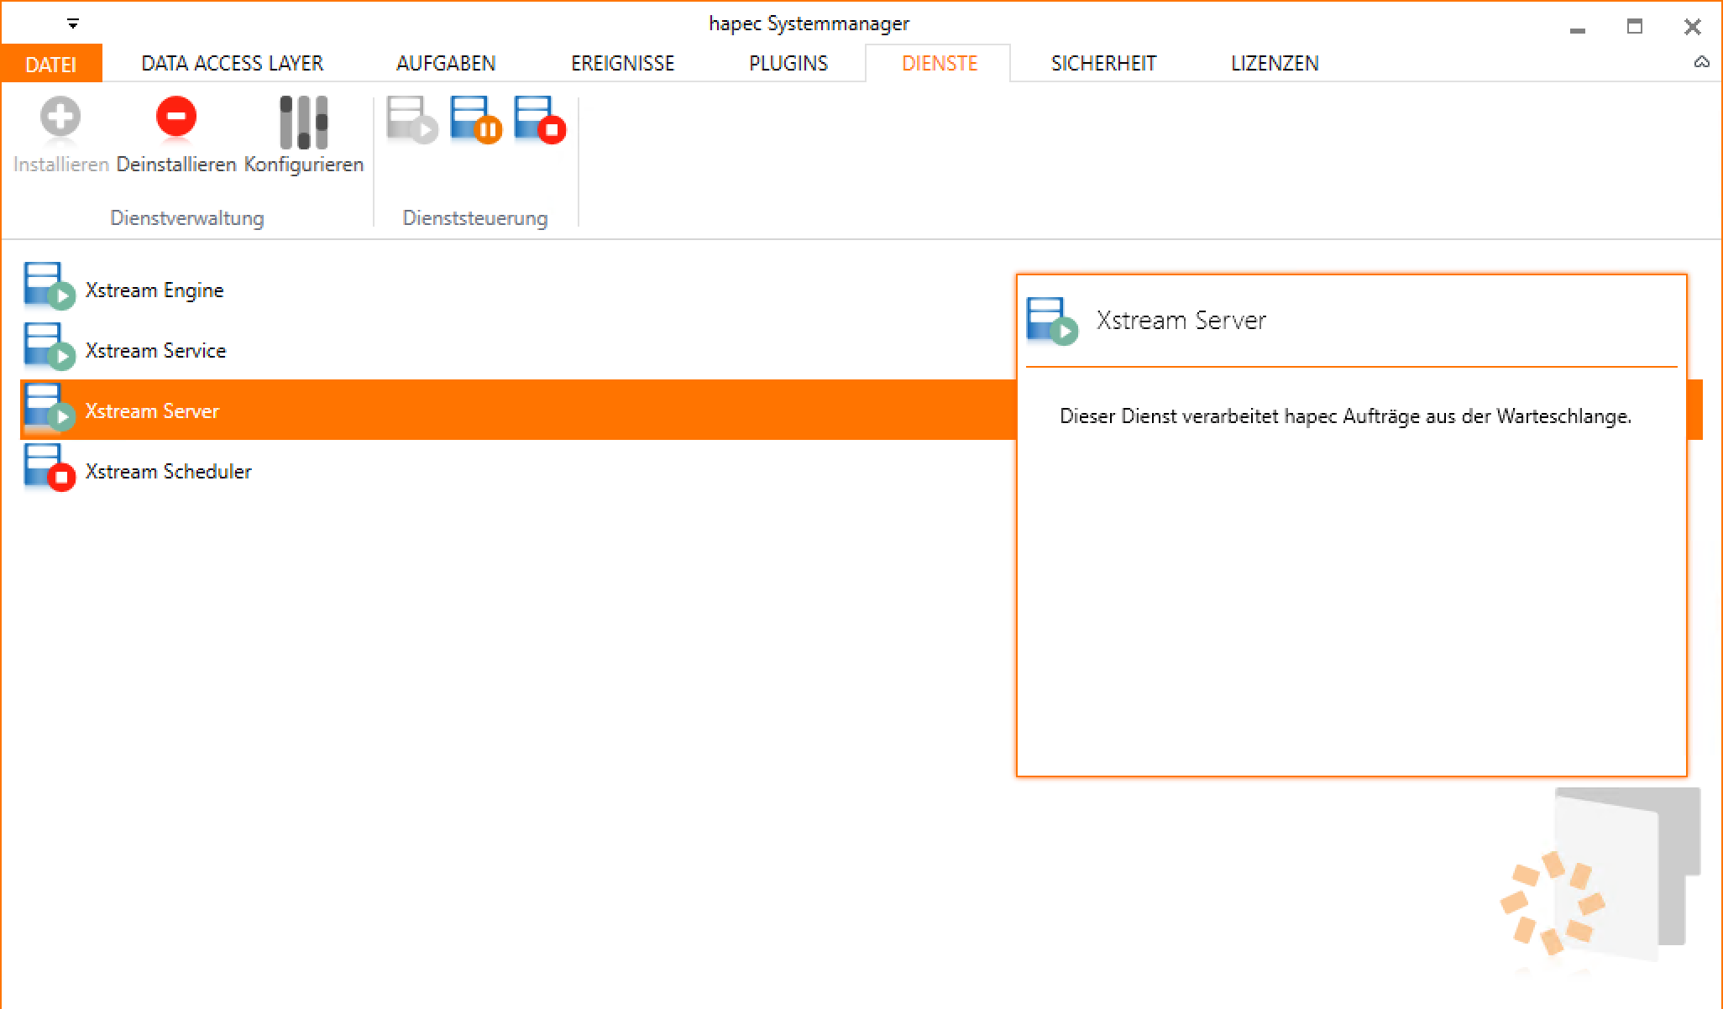1723x1009 pixels.
Task: Open the SICHERHEIT tab
Action: point(1103,64)
